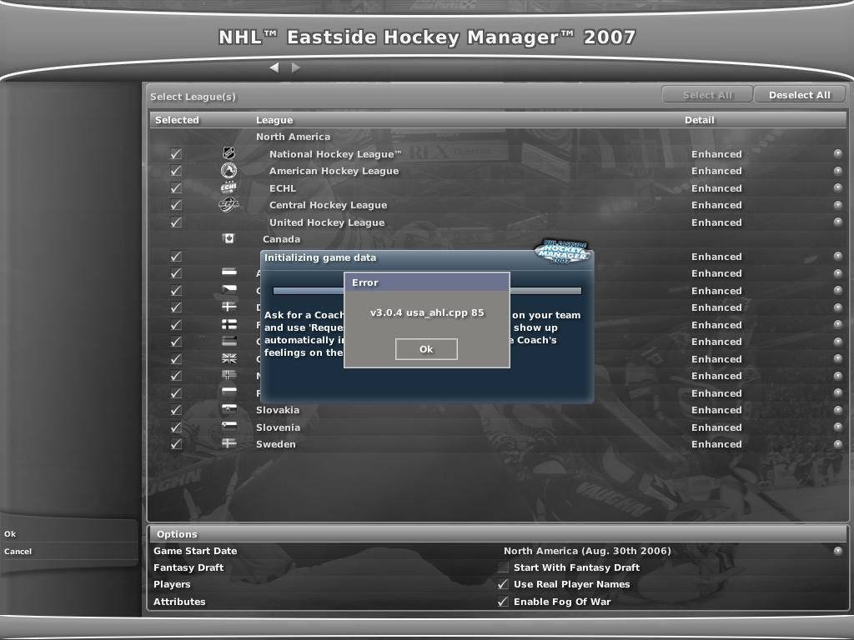Open detail dropdown for National Hockey League

pyautogui.click(x=837, y=153)
